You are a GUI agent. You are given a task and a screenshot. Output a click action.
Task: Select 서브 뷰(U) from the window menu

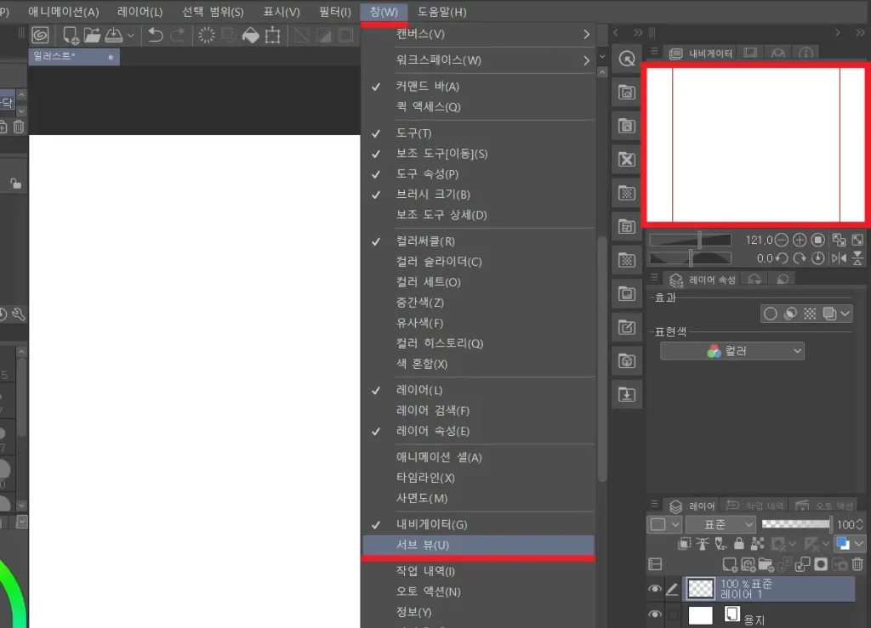423,545
